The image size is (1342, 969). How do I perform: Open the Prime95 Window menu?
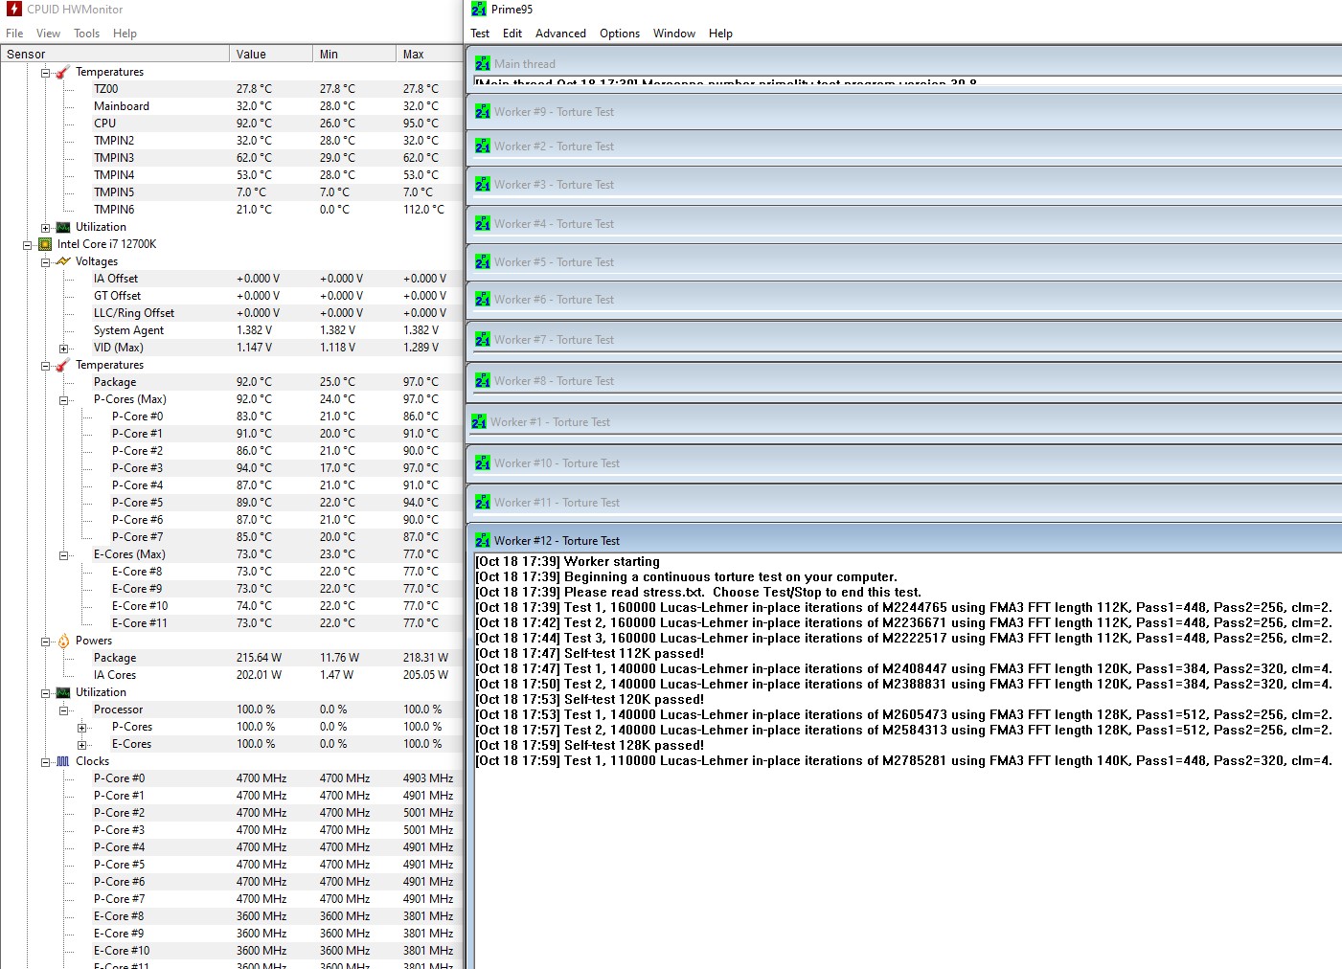(674, 34)
